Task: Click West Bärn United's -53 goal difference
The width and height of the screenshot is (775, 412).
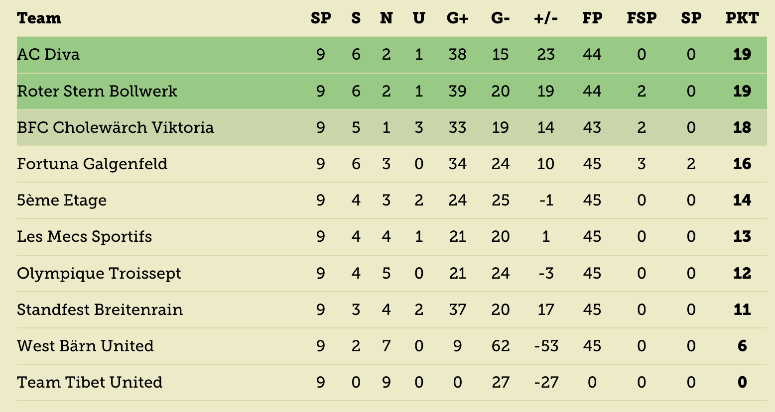Action: (x=546, y=346)
